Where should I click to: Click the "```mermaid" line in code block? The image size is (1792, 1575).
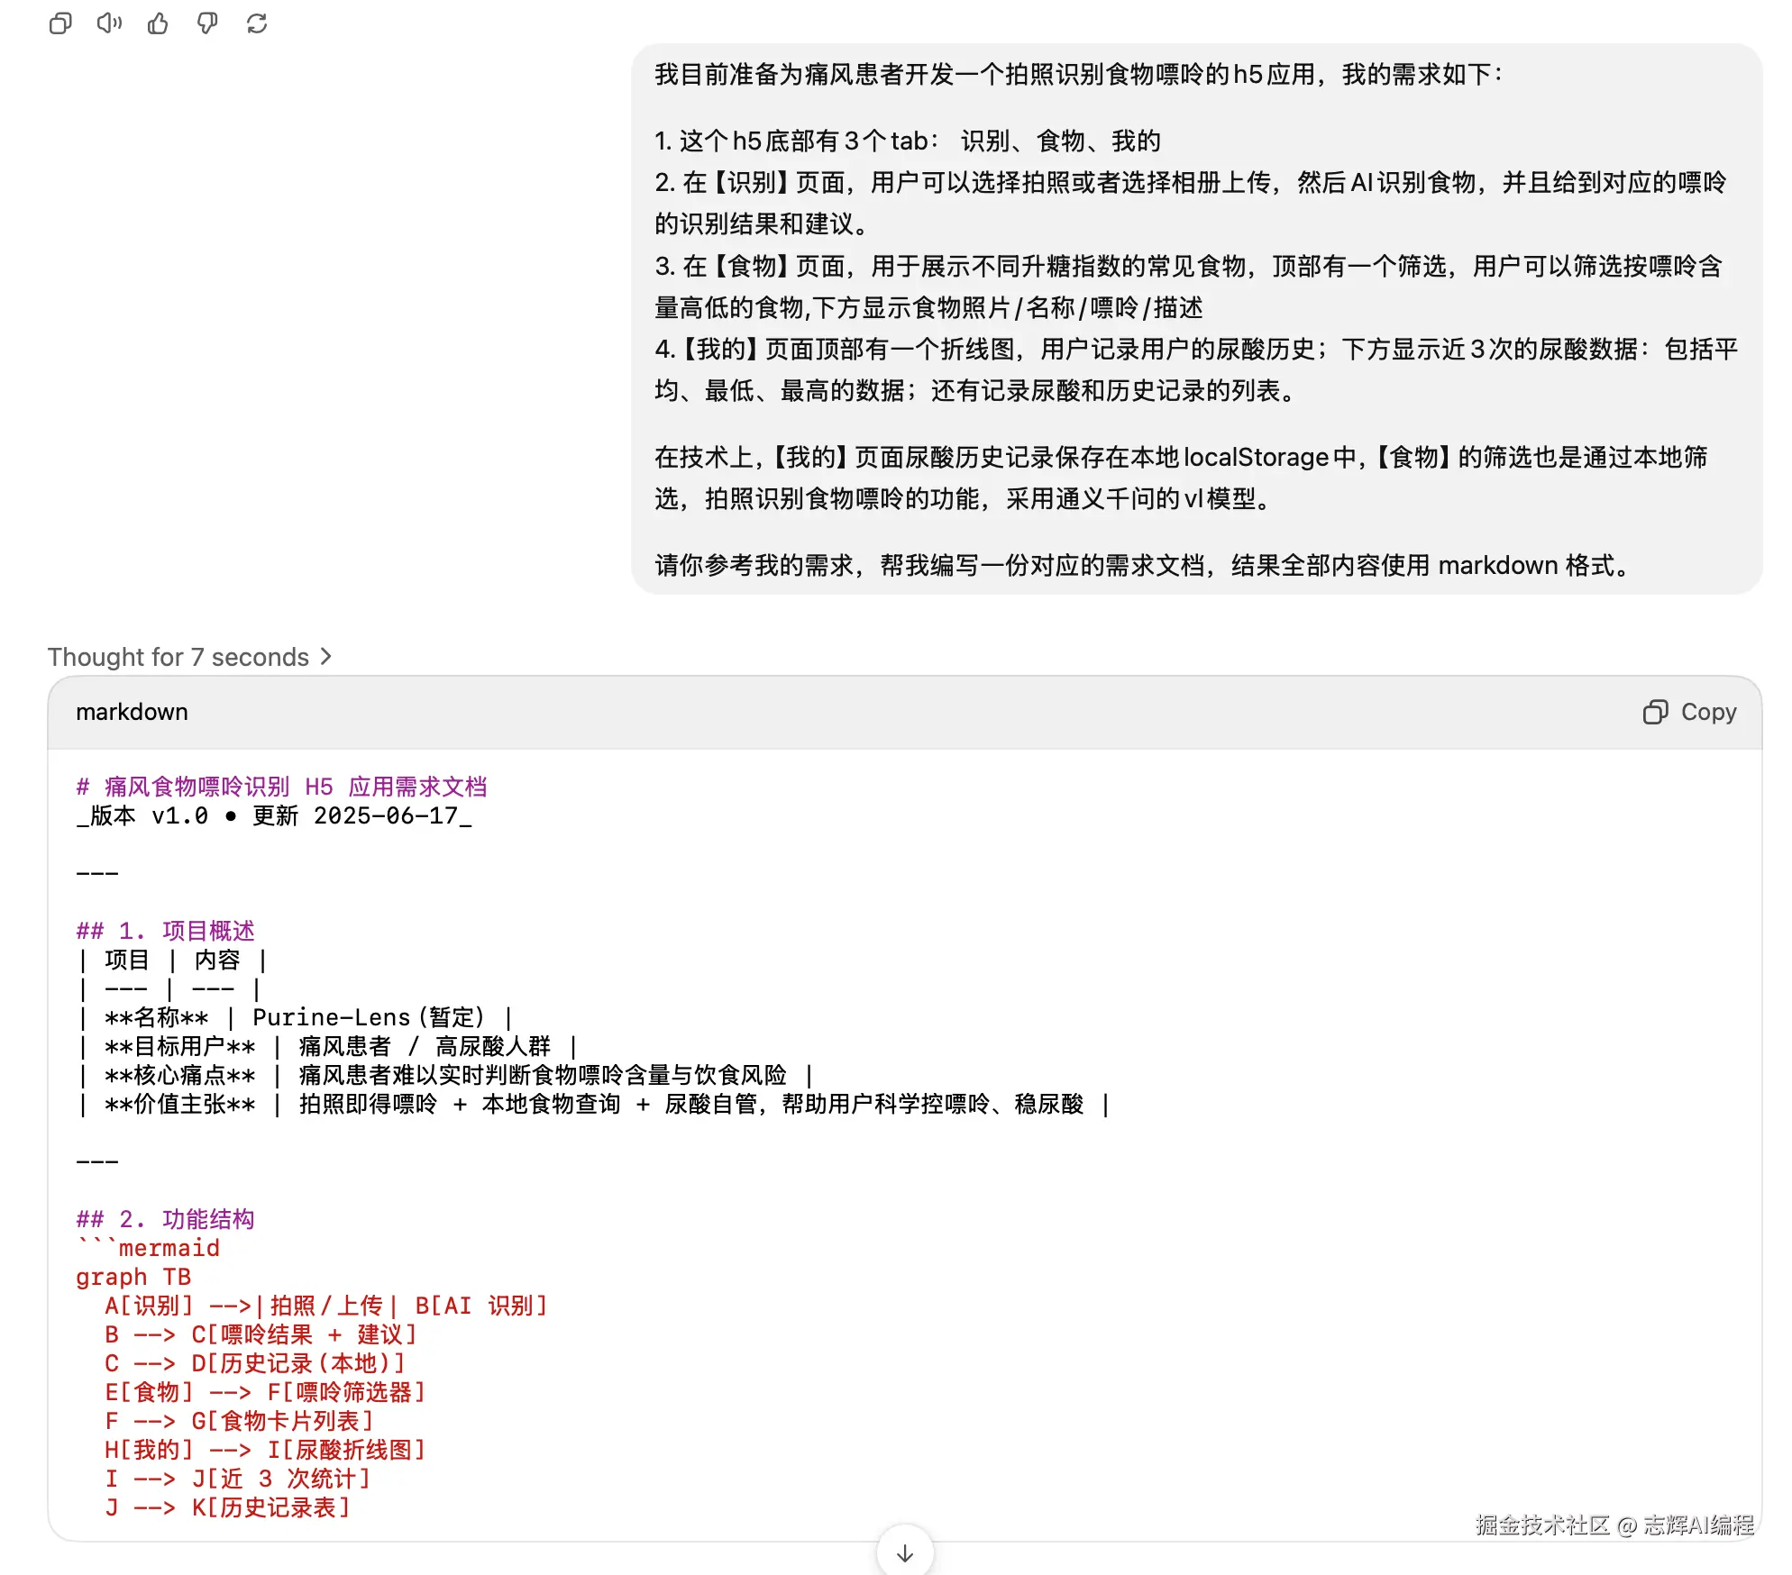[149, 1248]
